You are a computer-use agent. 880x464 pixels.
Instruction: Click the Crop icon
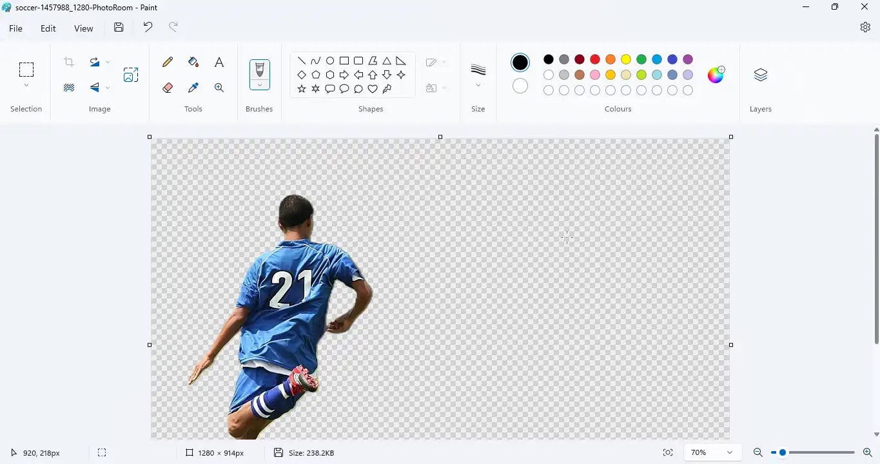point(69,63)
